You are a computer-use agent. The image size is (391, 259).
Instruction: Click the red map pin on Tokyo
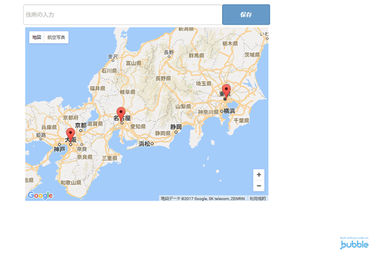[226, 91]
